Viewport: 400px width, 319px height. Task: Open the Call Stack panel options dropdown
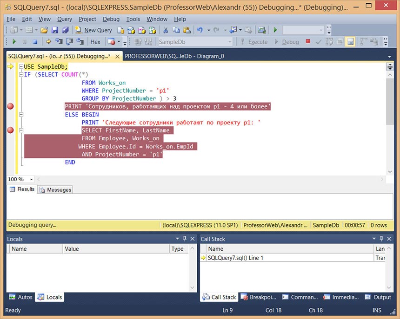[374, 239]
